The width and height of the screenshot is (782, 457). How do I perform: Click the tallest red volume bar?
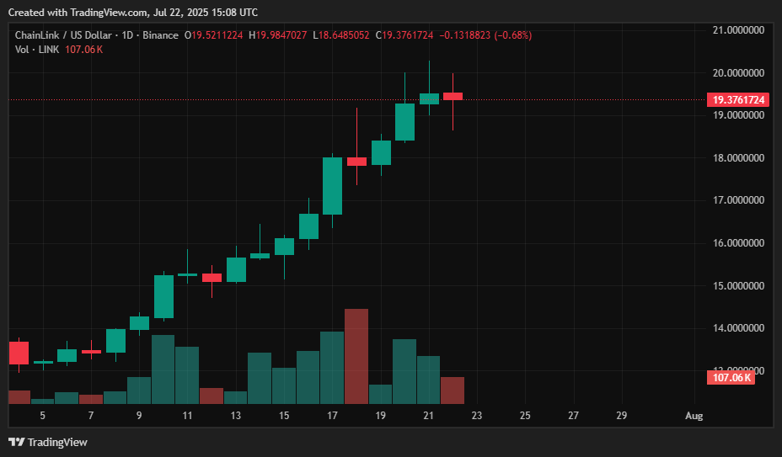356,355
